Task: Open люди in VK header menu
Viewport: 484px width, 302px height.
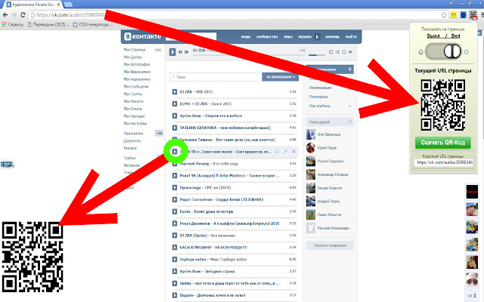Action: tap(246, 37)
